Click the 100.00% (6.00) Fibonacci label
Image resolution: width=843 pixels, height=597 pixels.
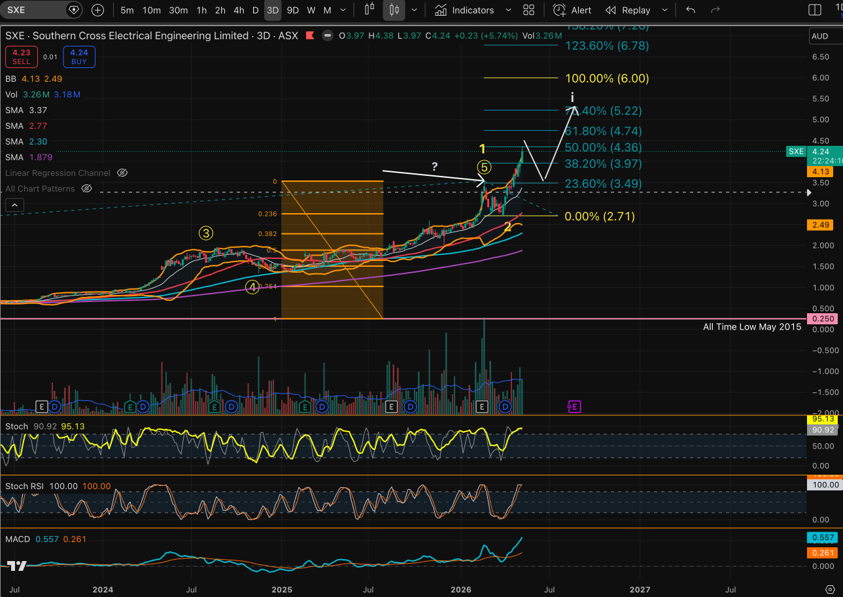(x=607, y=78)
